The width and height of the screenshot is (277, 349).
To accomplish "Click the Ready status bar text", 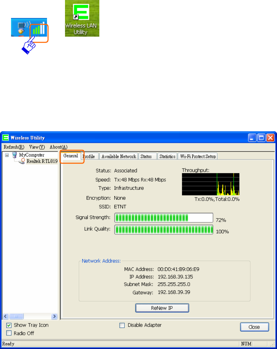I will (x=8, y=344).
